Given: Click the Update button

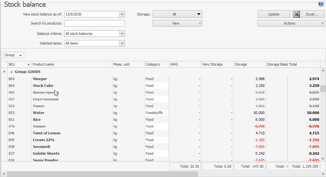Looking at the screenshot, I should [274, 14].
